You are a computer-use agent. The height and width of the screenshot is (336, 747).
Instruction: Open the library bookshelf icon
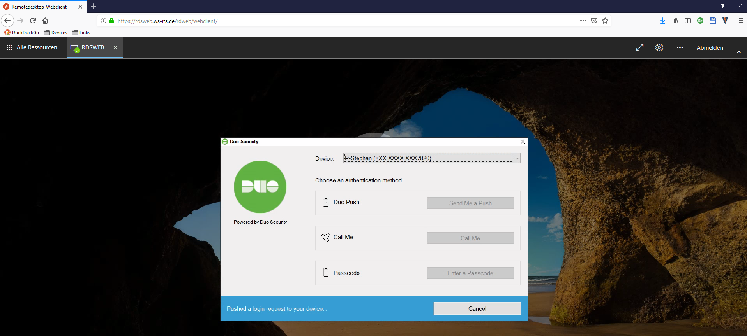pos(675,21)
